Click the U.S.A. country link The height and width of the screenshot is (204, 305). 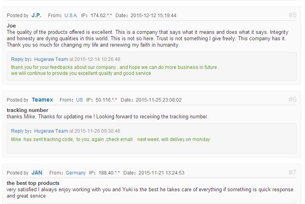coord(71,16)
